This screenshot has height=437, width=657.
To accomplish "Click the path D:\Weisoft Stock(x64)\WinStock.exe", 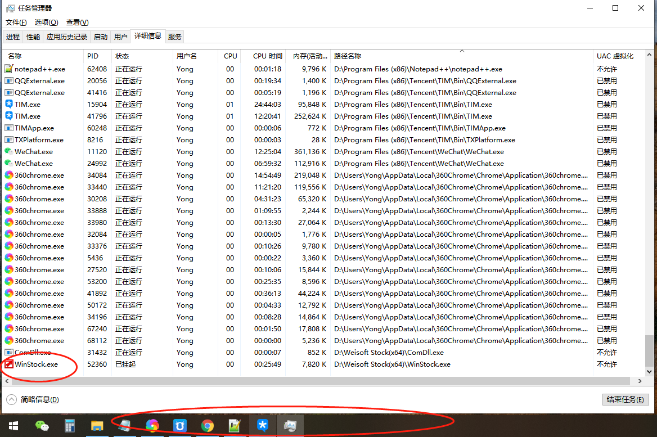I will [392, 364].
